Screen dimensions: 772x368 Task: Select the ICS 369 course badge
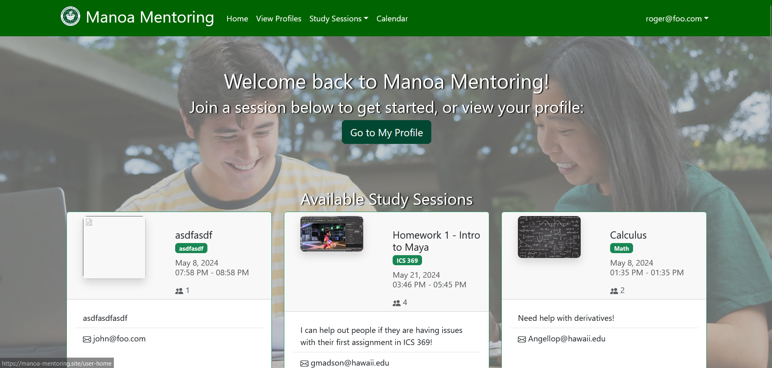tap(407, 260)
